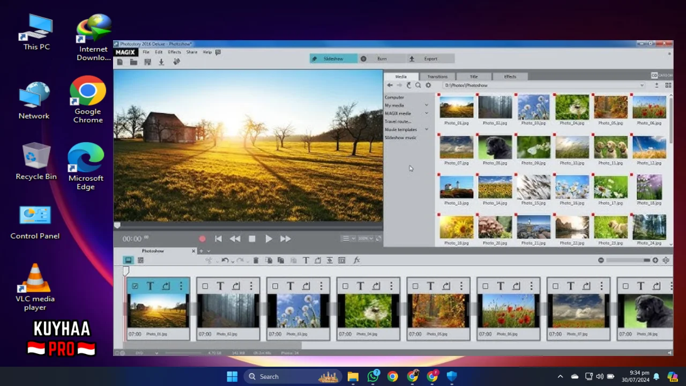Open the dropdown beside the new project tab plus
This screenshot has width=686, height=386.
208,251
